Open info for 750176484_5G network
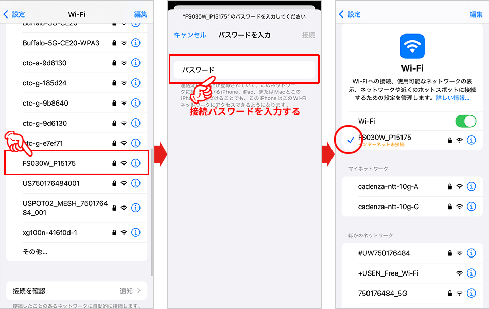This screenshot has width=489, height=309. (x=471, y=293)
